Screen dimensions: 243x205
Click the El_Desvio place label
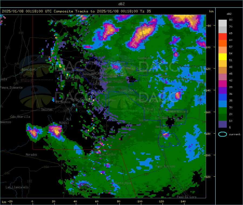63,102
